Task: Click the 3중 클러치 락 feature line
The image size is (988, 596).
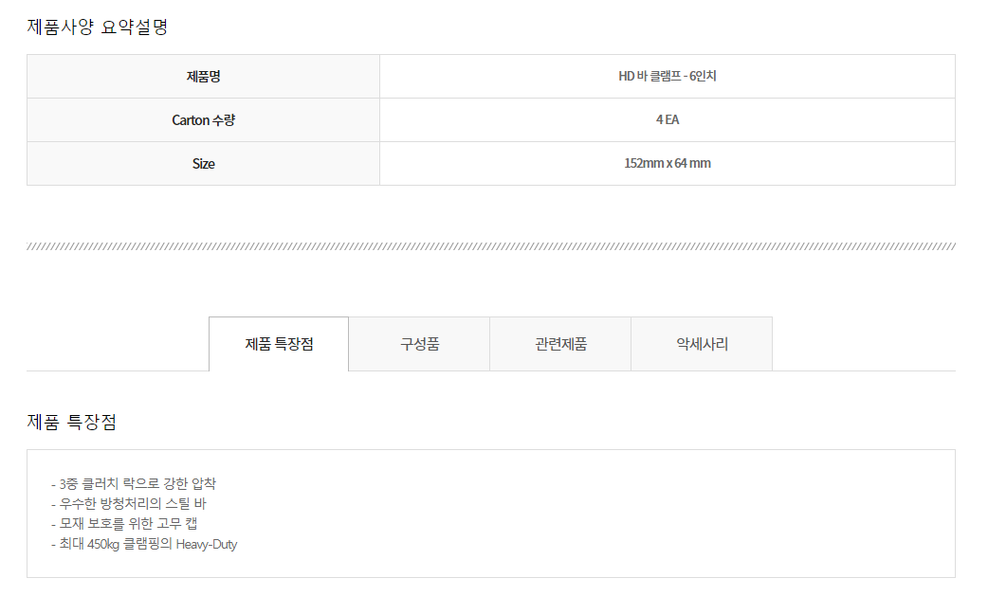Action: [134, 483]
